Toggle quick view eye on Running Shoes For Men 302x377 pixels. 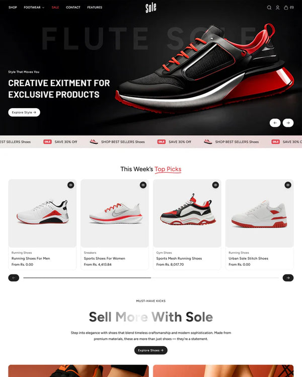(x=70, y=185)
